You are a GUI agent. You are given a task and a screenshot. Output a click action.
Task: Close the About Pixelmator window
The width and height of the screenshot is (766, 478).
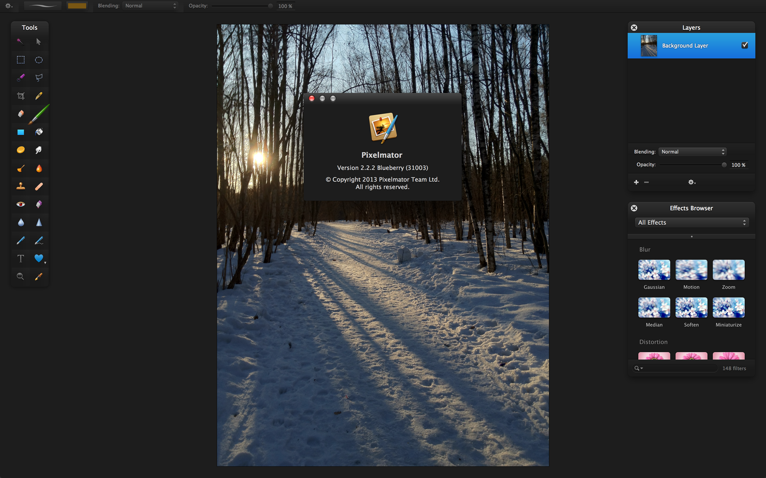(312, 98)
